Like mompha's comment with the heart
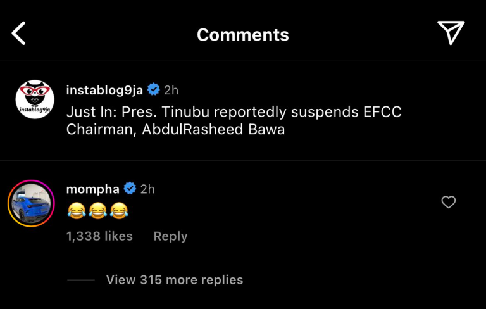Image resolution: width=486 pixels, height=309 pixels. [448, 203]
